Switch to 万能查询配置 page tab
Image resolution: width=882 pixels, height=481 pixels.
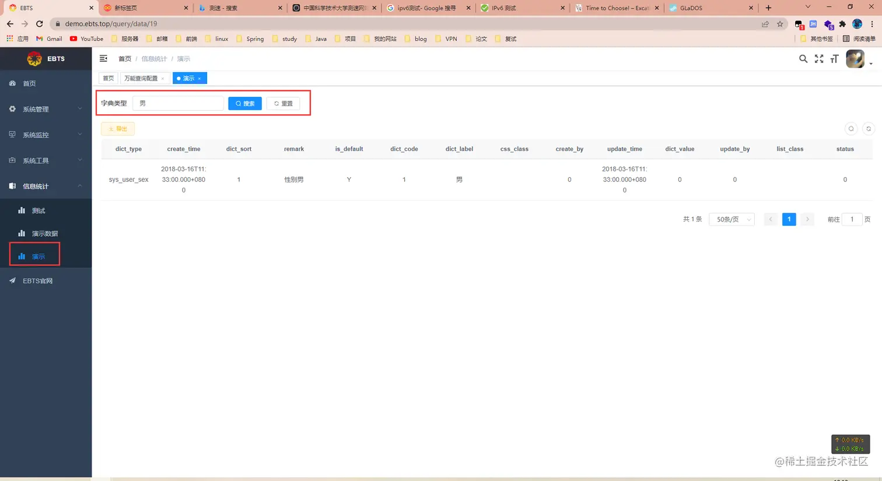pos(141,78)
